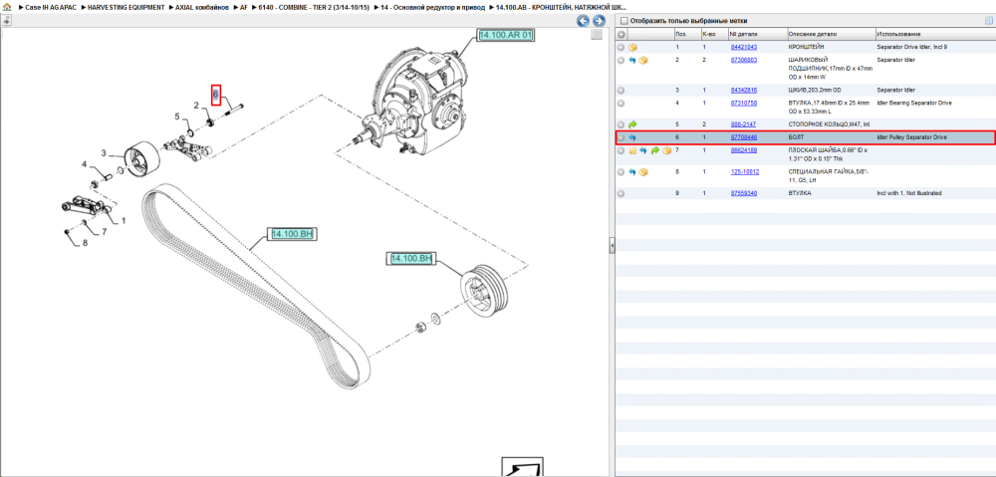Image resolution: width=996 pixels, height=477 pixels.
Task: Open part number link 87559340
Action: point(743,193)
